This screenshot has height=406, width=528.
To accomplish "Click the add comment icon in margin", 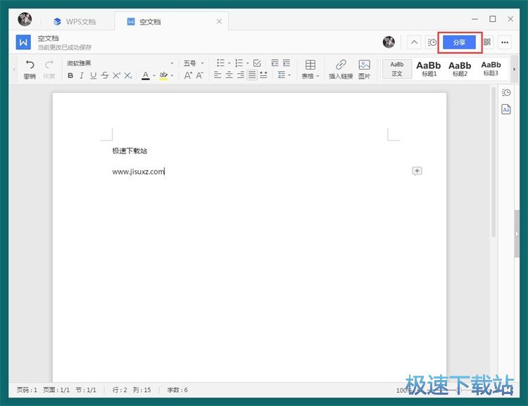I will coord(417,171).
